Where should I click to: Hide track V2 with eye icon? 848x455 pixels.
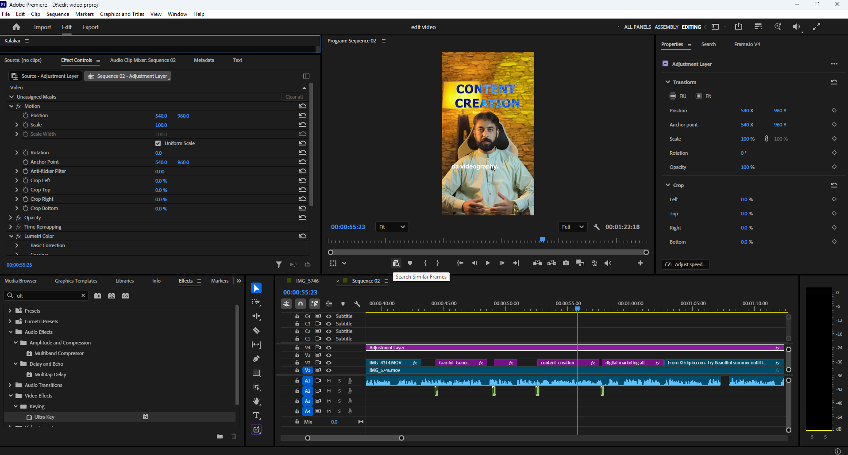pyautogui.click(x=329, y=363)
